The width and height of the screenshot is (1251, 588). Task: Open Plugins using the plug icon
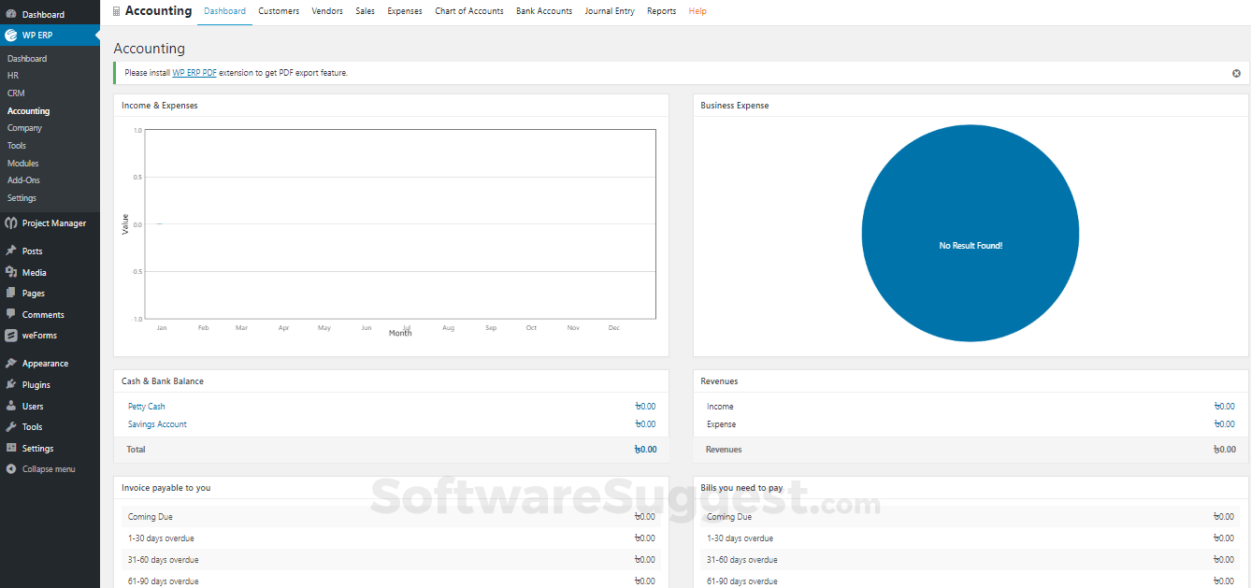tap(9, 384)
